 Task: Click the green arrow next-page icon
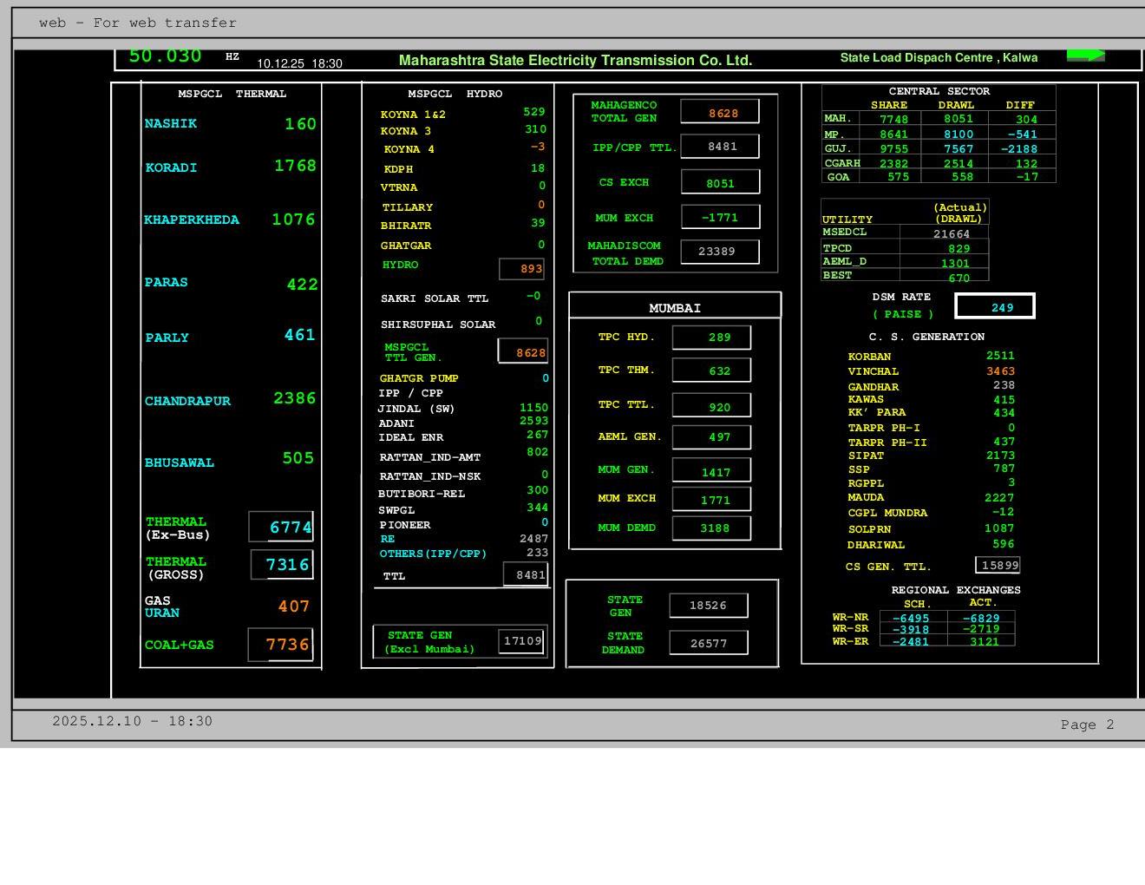pos(1085,56)
